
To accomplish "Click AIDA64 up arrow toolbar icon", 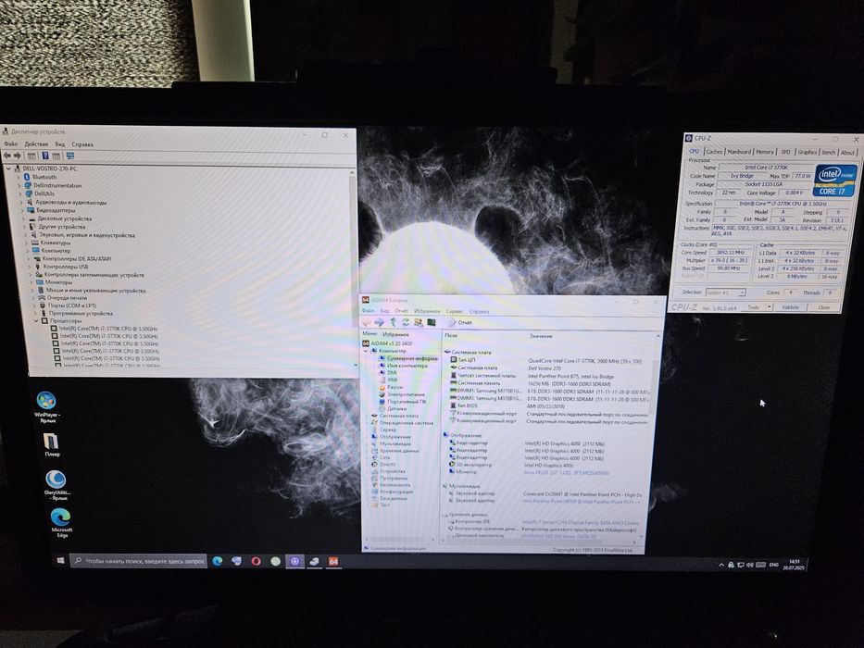I will [393, 322].
